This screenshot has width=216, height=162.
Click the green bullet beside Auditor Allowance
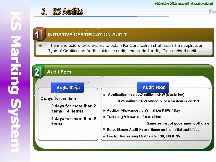[104, 110]
